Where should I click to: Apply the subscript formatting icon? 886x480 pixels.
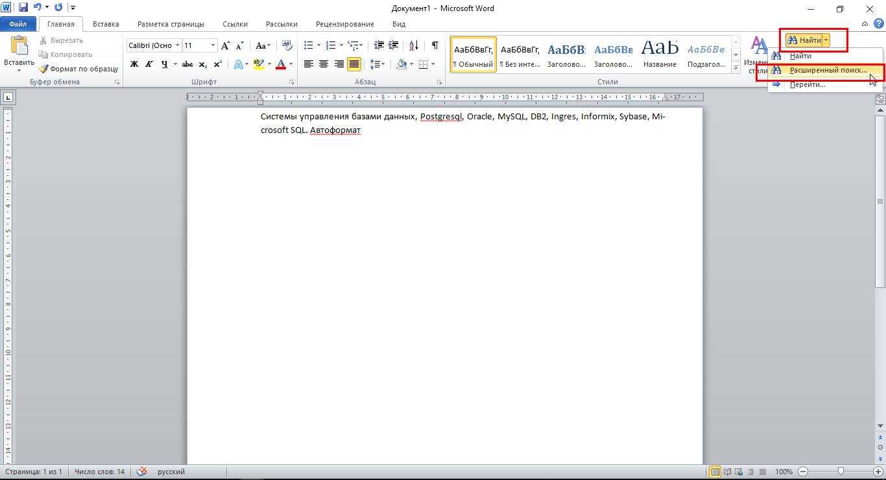click(202, 64)
